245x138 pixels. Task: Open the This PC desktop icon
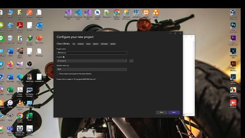point(10,13)
